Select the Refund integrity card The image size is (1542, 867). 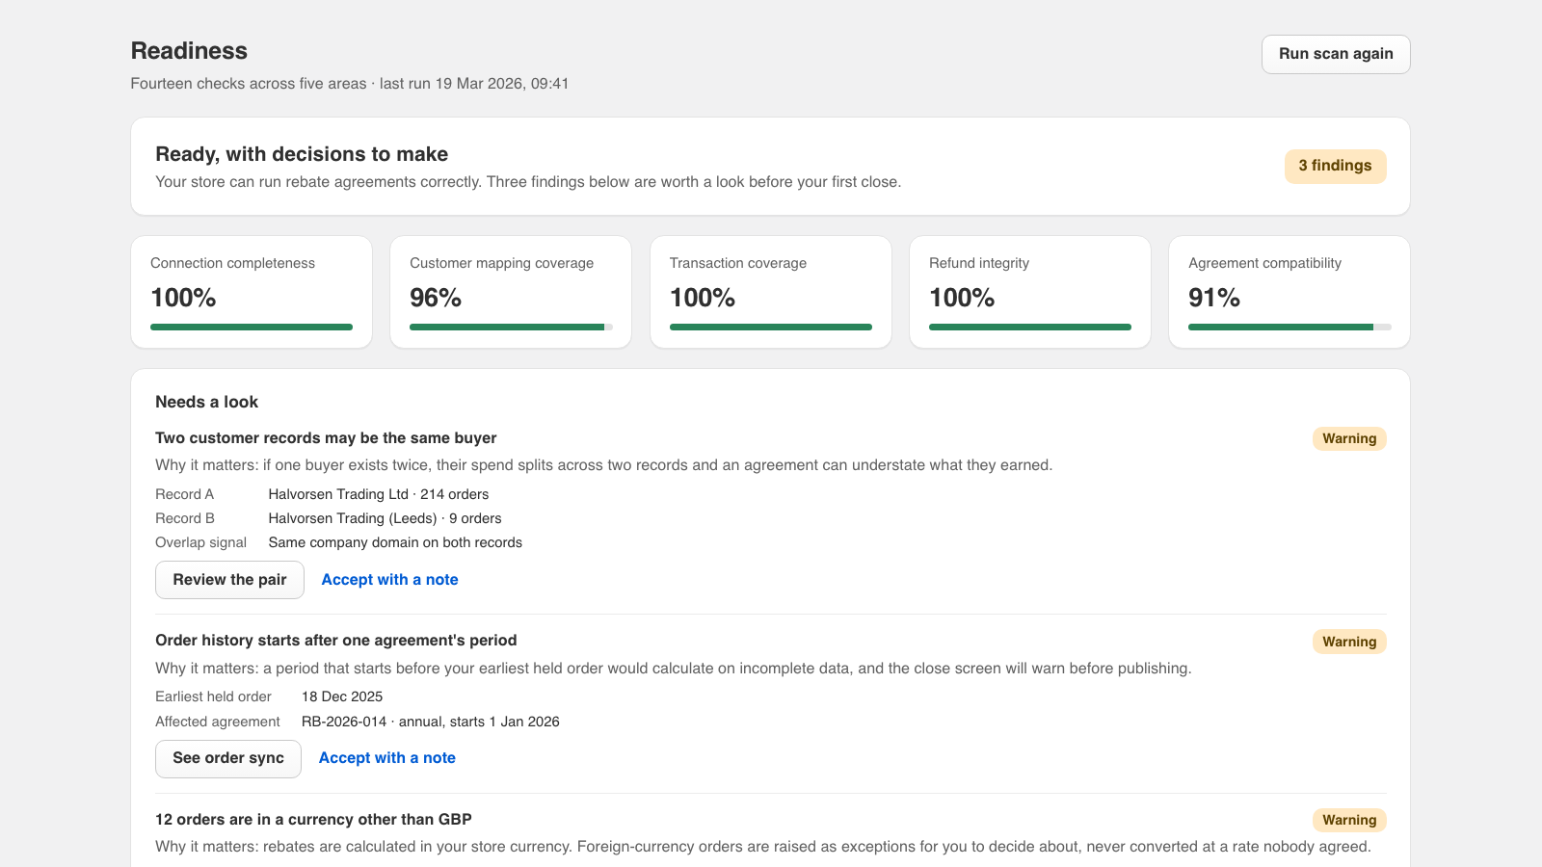click(1030, 292)
